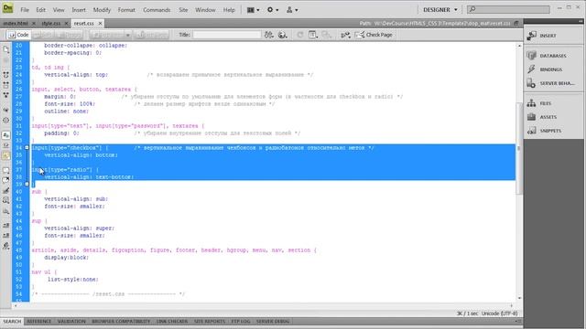The width and height of the screenshot is (586, 329).
Task: Click the Collapse Selection icon
Action: pos(6,85)
